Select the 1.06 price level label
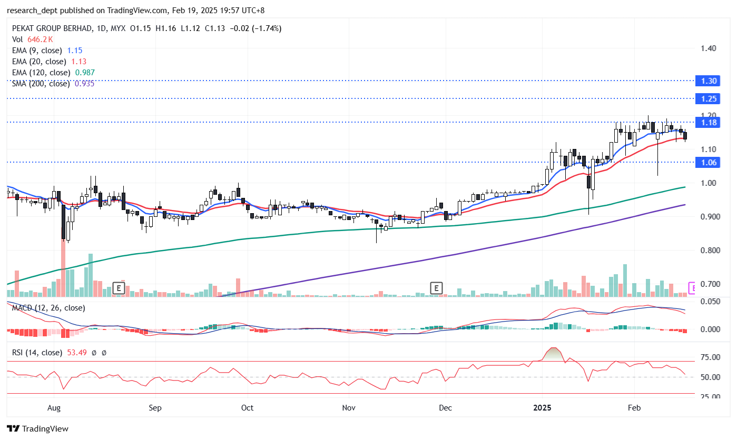Viewport: 737px width, 440px height. (706, 163)
